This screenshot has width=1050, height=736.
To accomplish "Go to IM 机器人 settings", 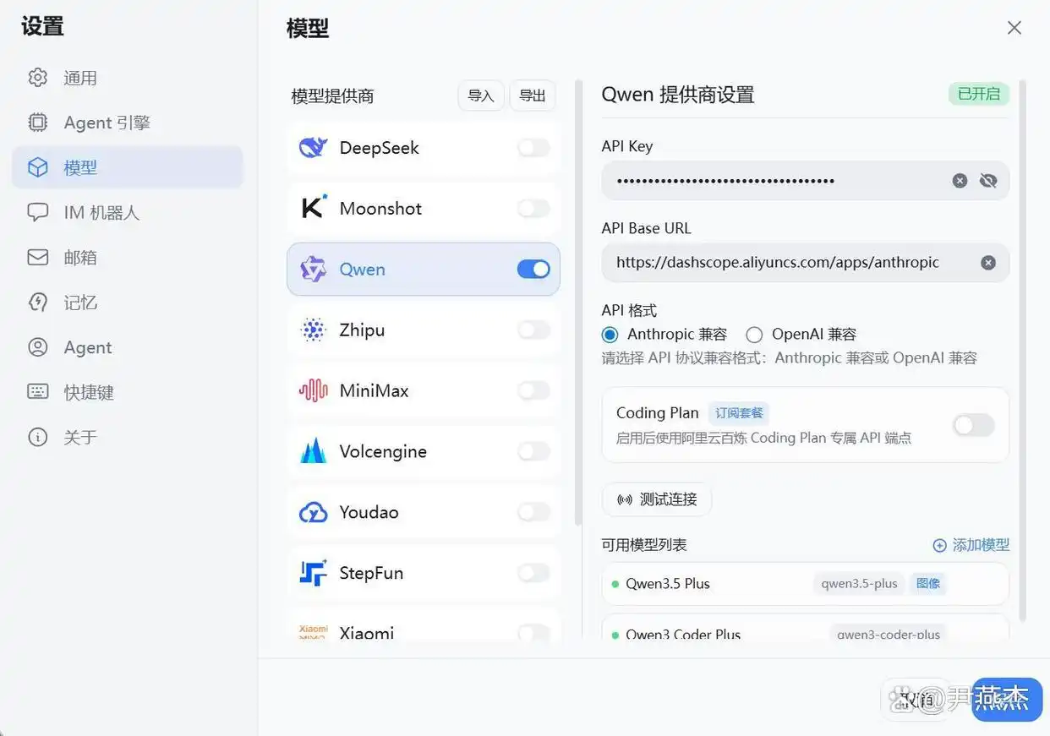I will [101, 212].
